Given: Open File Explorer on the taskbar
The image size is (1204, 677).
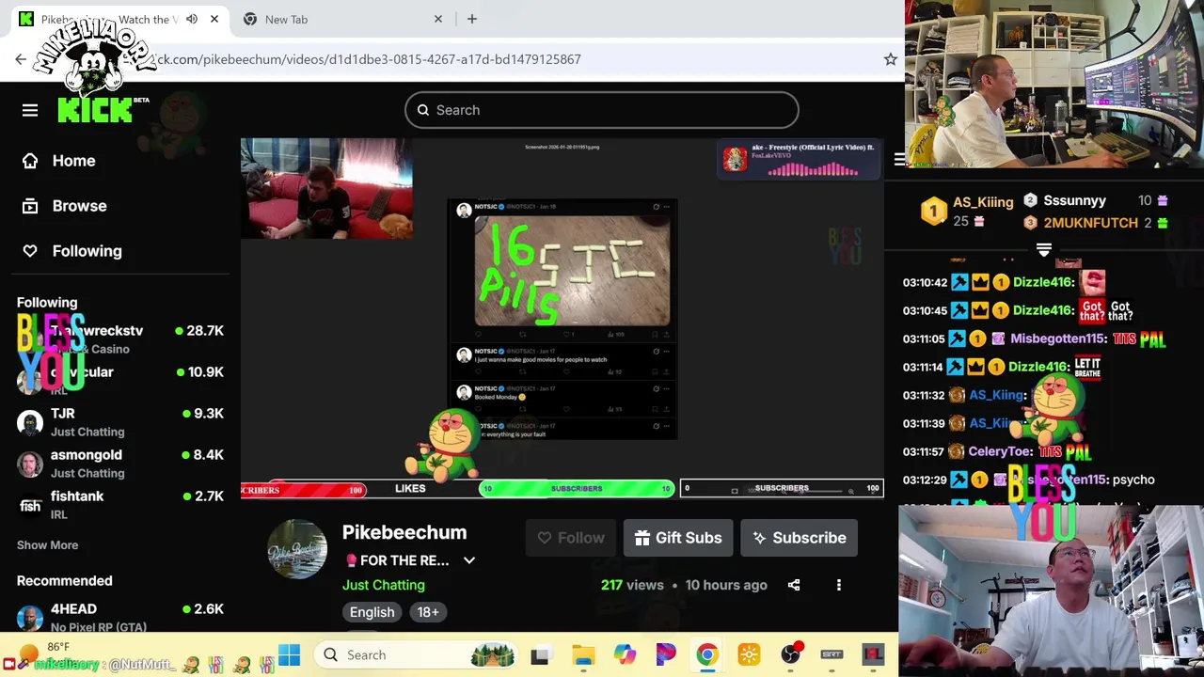Looking at the screenshot, I should coord(583,654).
